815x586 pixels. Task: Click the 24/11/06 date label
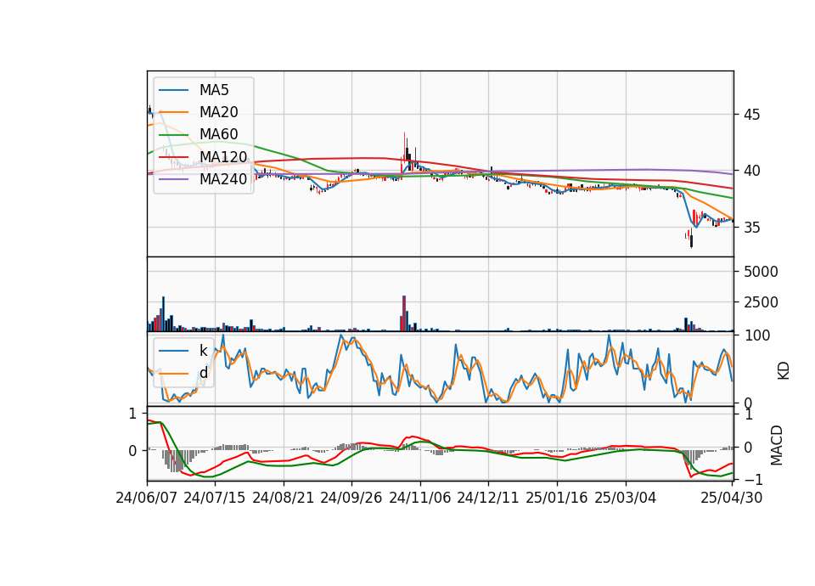(420, 498)
